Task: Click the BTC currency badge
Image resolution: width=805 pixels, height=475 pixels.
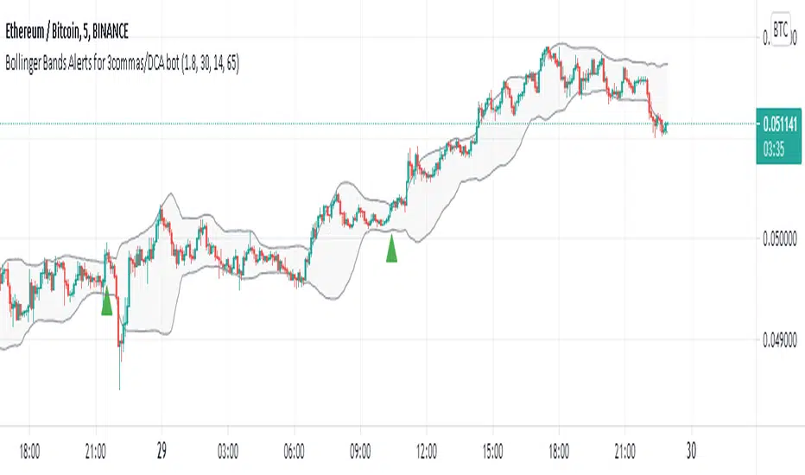Action: 780,27
